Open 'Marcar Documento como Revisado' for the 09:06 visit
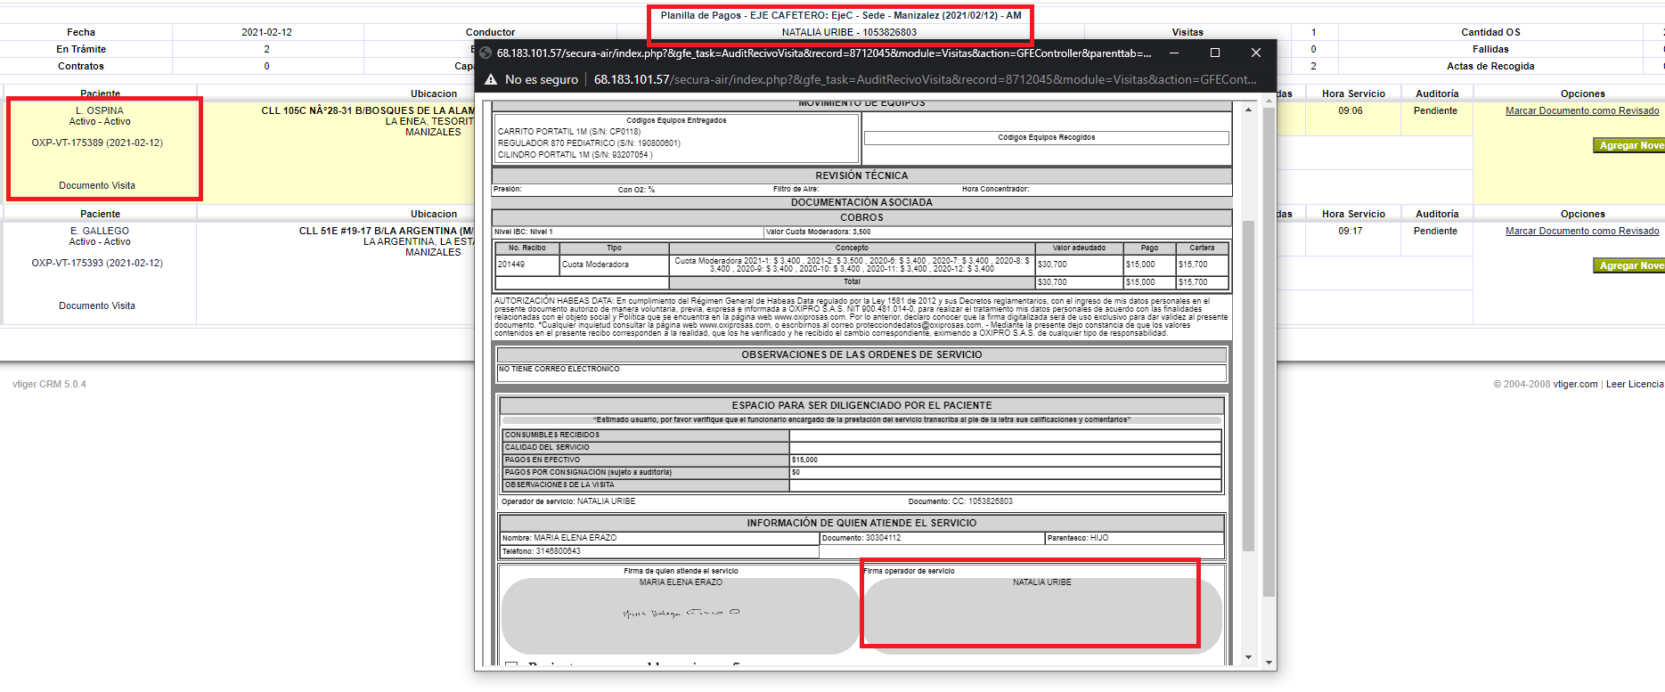This screenshot has width=1665, height=692. coord(1582,110)
